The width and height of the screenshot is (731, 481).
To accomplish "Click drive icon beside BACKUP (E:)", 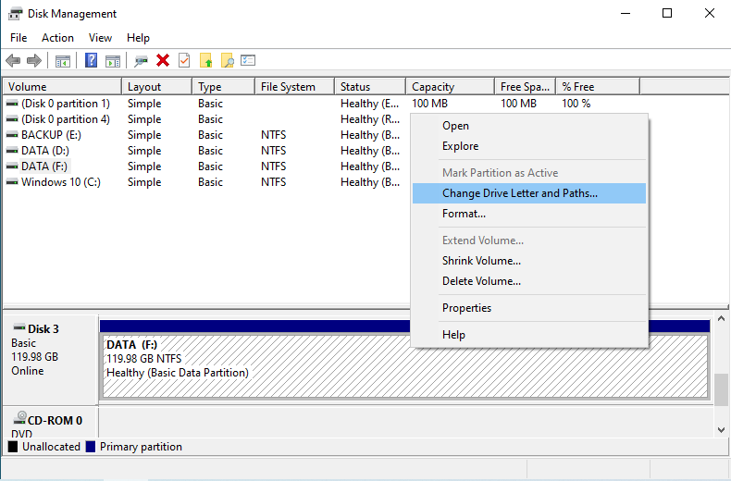I will (12, 135).
